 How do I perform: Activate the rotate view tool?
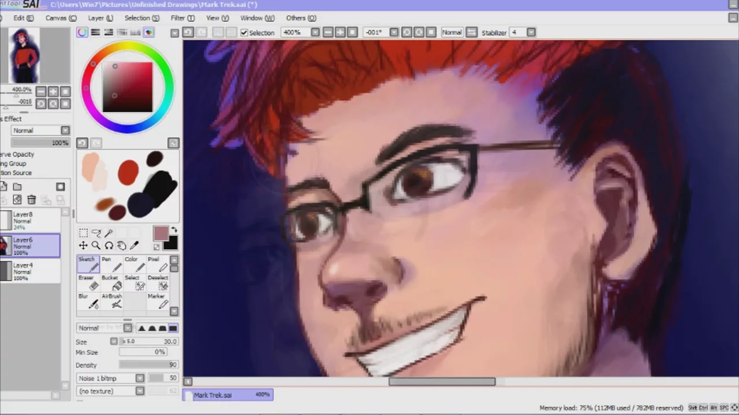[x=109, y=246]
